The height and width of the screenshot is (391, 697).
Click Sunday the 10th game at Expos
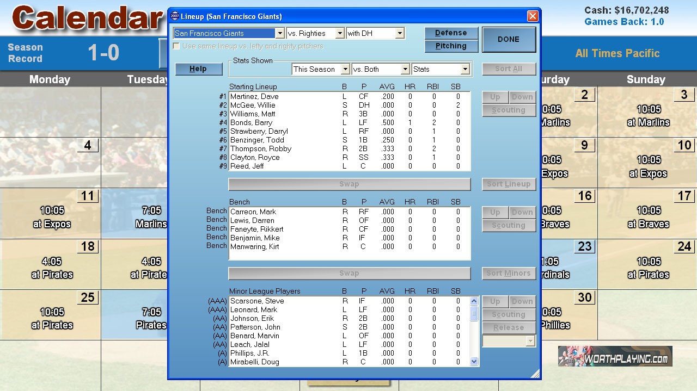[x=648, y=166]
